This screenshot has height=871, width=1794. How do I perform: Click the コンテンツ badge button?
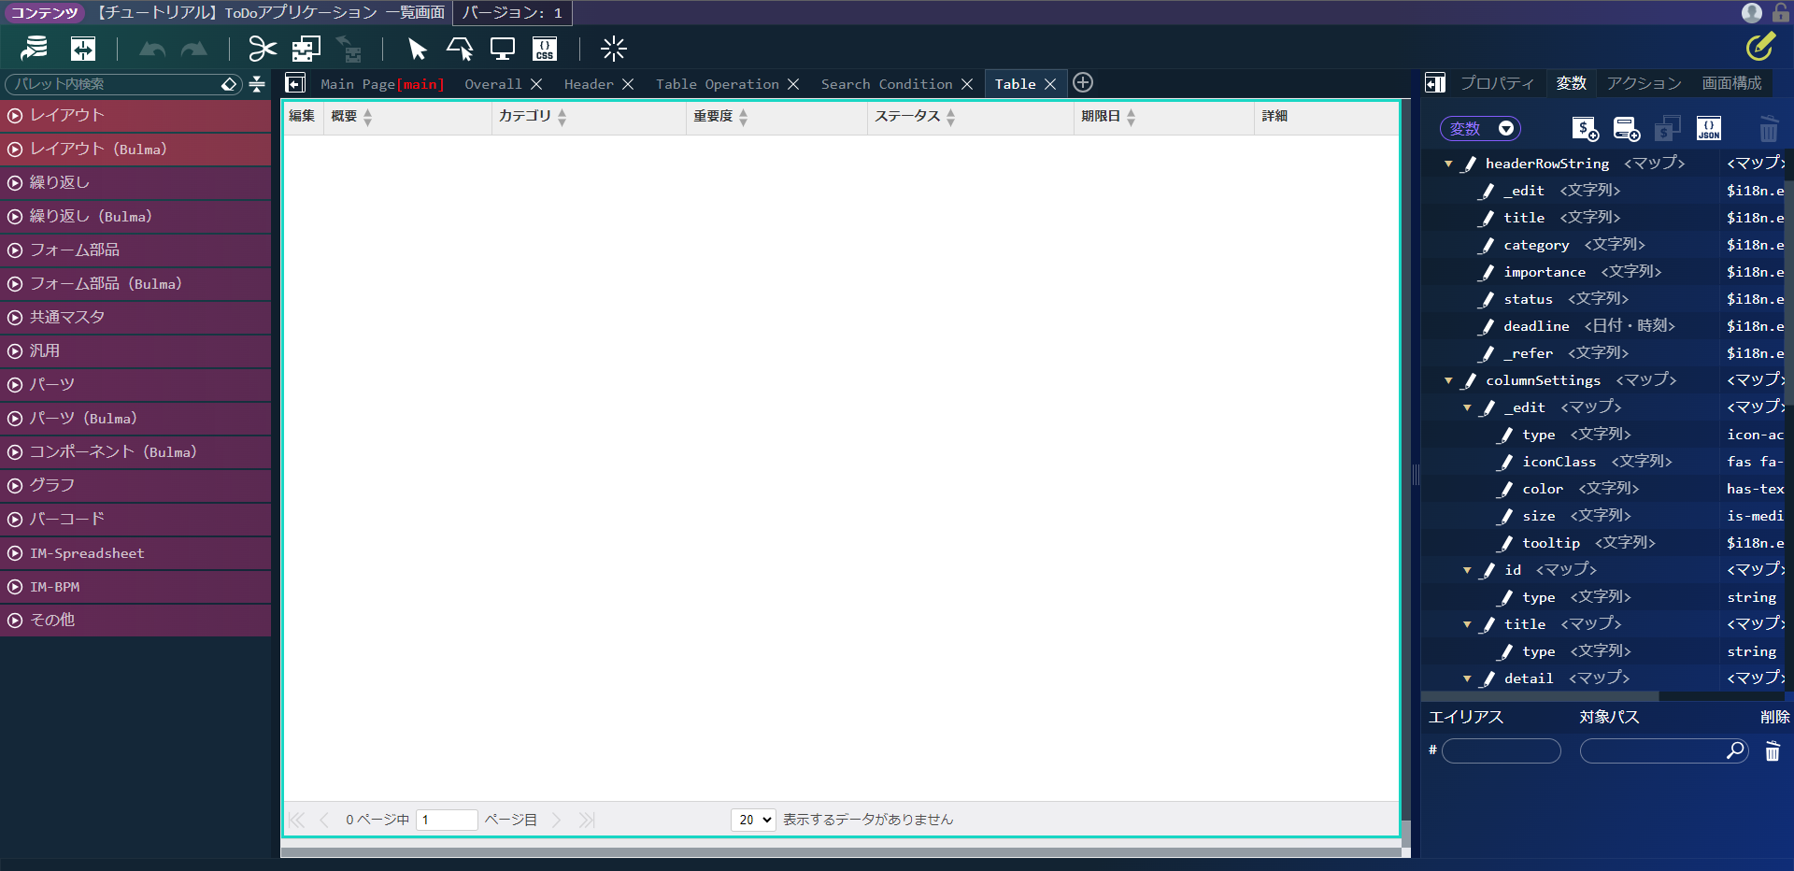click(45, 12)
